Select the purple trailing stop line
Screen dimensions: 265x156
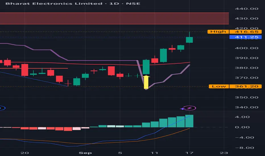pyautogui.click(x=102, y=60)
